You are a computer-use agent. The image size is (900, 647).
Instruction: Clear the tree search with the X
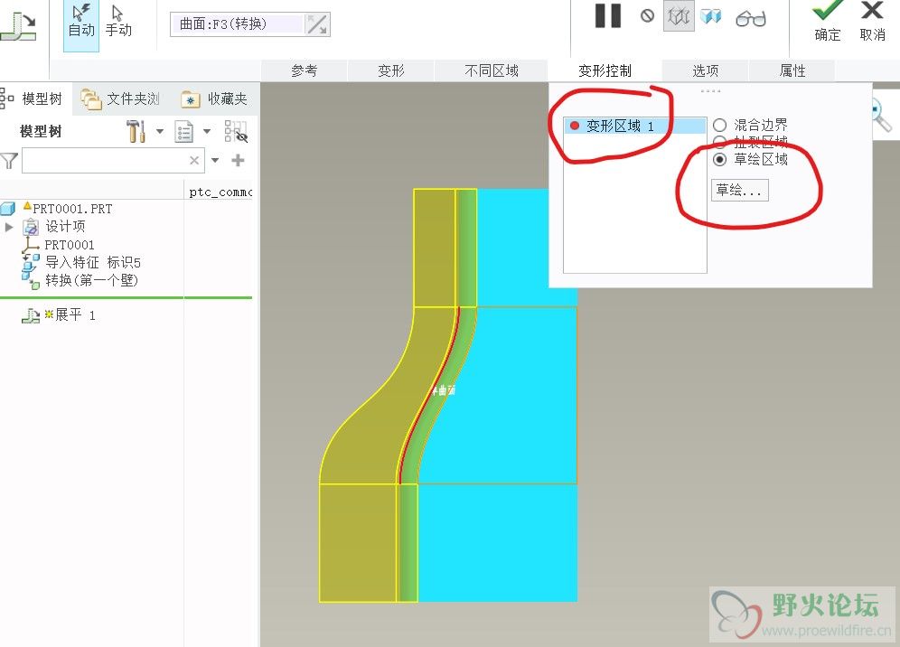tap(194, 161)
